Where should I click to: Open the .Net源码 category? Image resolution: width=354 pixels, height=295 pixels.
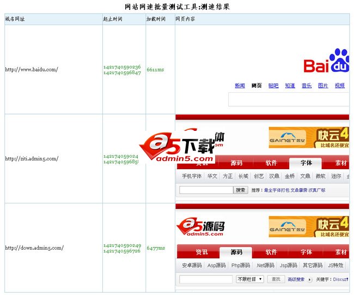pyautogui.click(x=265, y=266)
